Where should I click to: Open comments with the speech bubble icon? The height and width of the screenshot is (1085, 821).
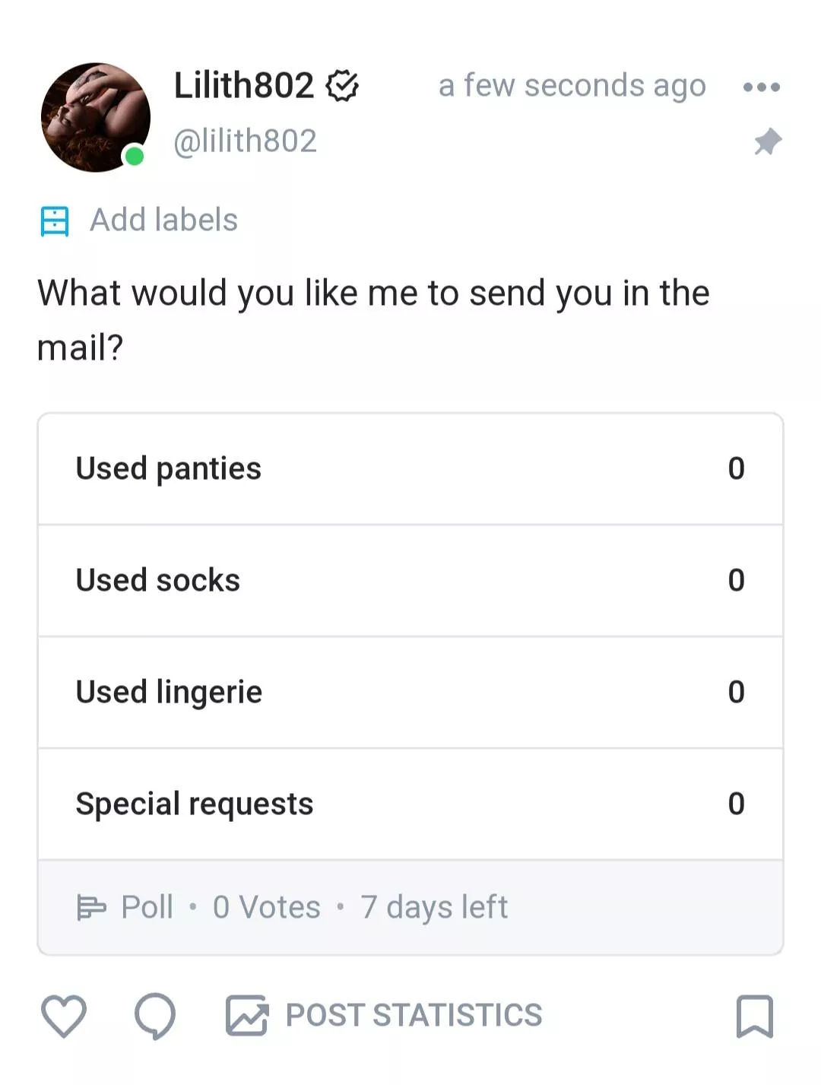pyautogui.click(x=155, y=1016)
